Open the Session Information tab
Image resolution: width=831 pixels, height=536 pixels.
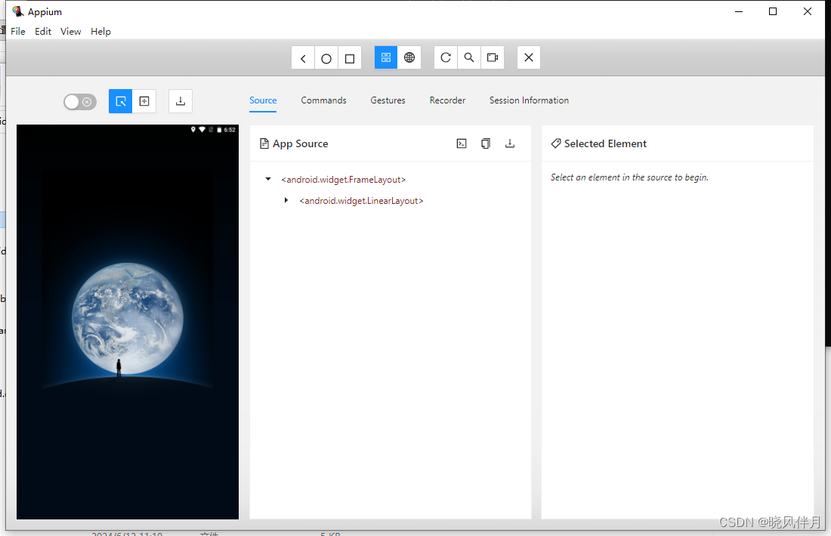coord(529,100)
